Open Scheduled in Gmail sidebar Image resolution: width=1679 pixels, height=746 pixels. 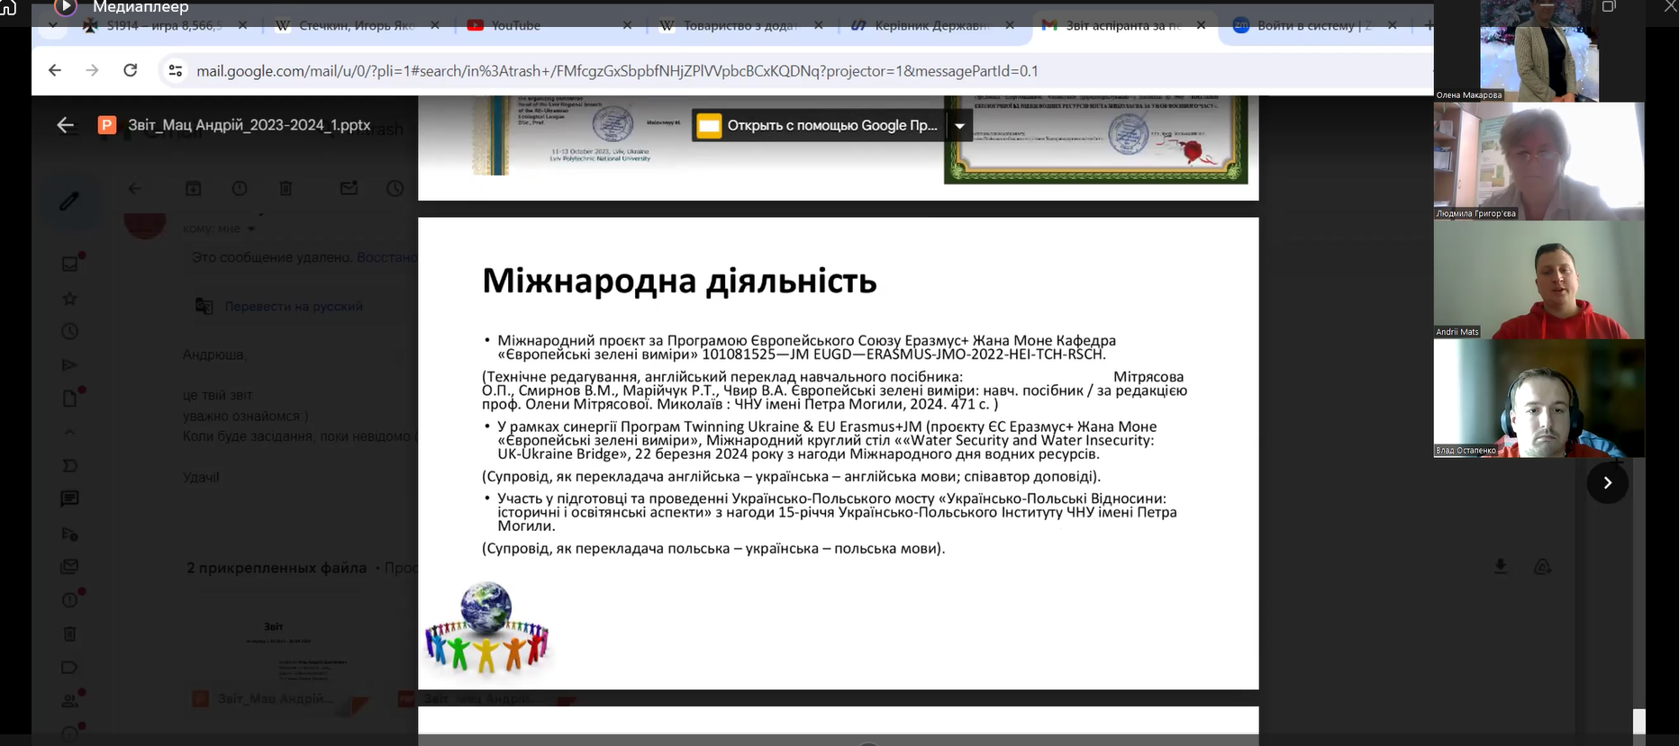tap(70, 533)
